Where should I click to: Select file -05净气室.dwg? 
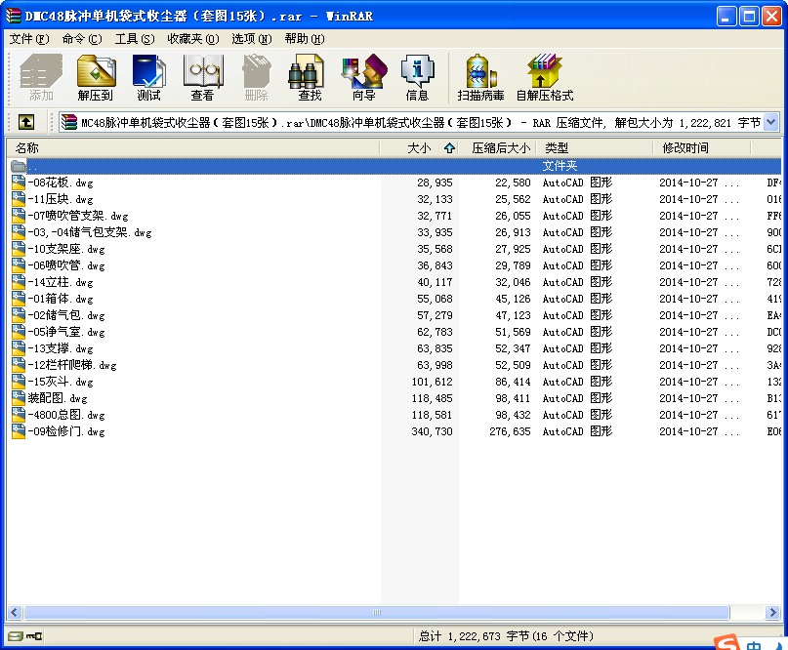coord(66,332)
